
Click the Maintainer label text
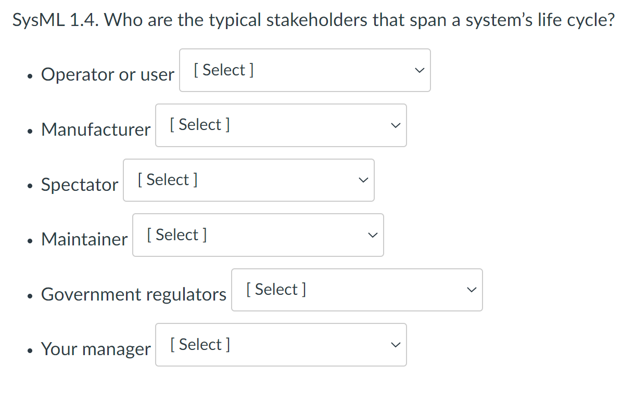coord(84,239)
